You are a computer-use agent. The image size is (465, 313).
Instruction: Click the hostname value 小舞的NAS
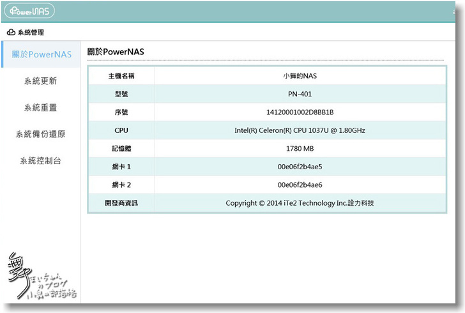pos(300,76)
